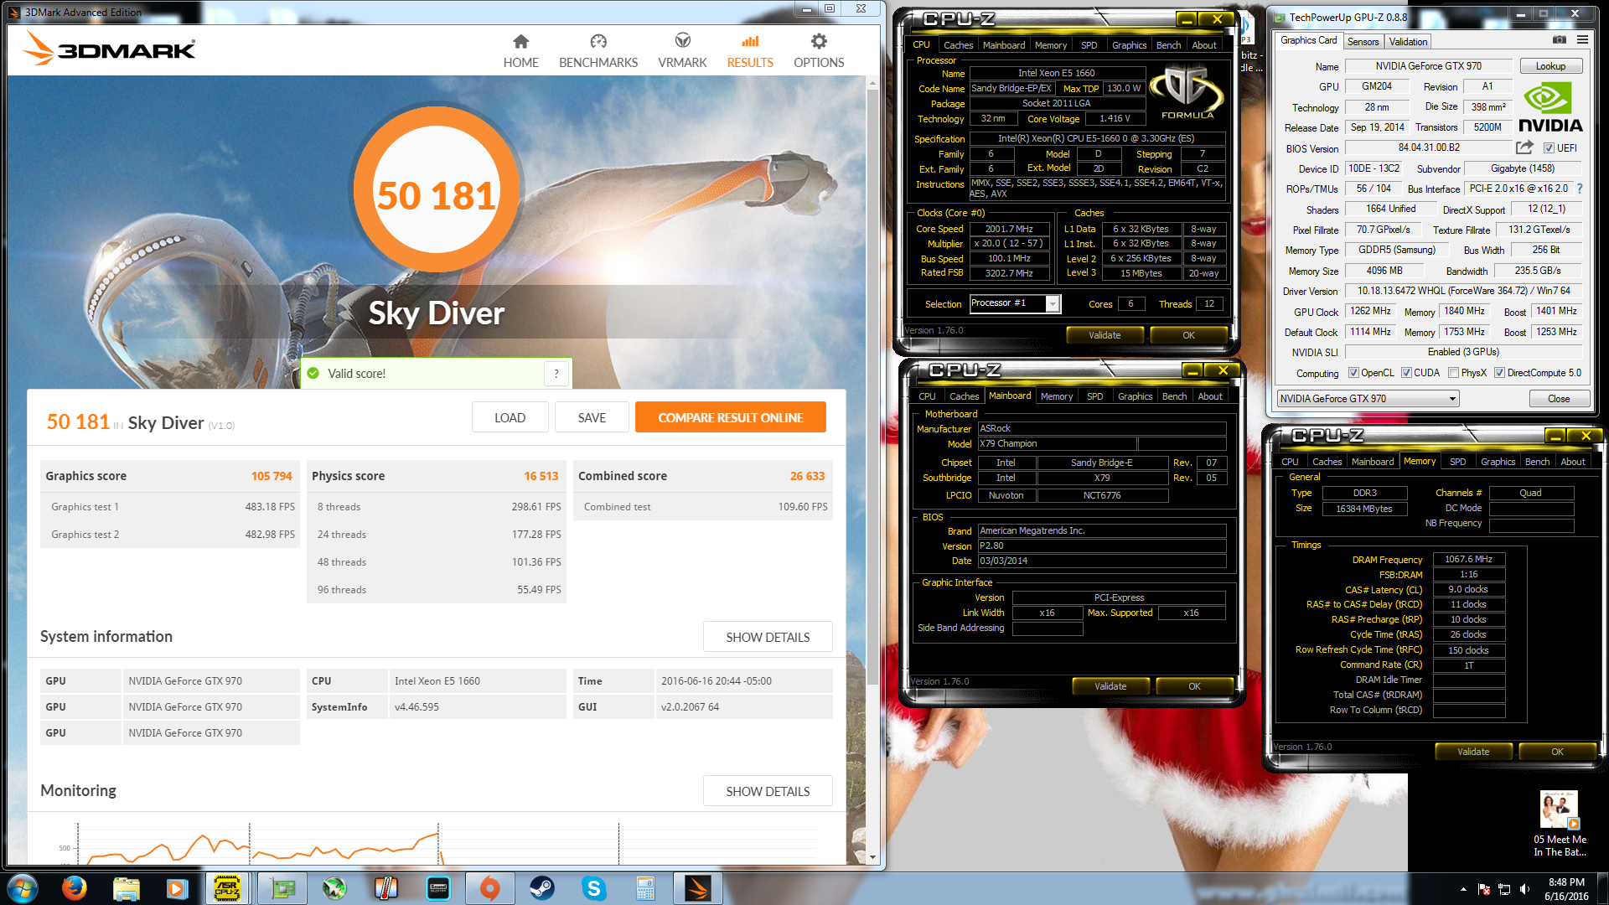Open the HOME section in 3DMark
Image resolution: width=1609 pixels, height=905 pixels.
click(520, 51)
